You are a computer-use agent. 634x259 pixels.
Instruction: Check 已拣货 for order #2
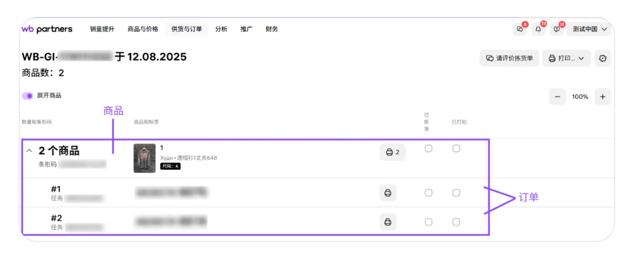click(x=428, y=222)
